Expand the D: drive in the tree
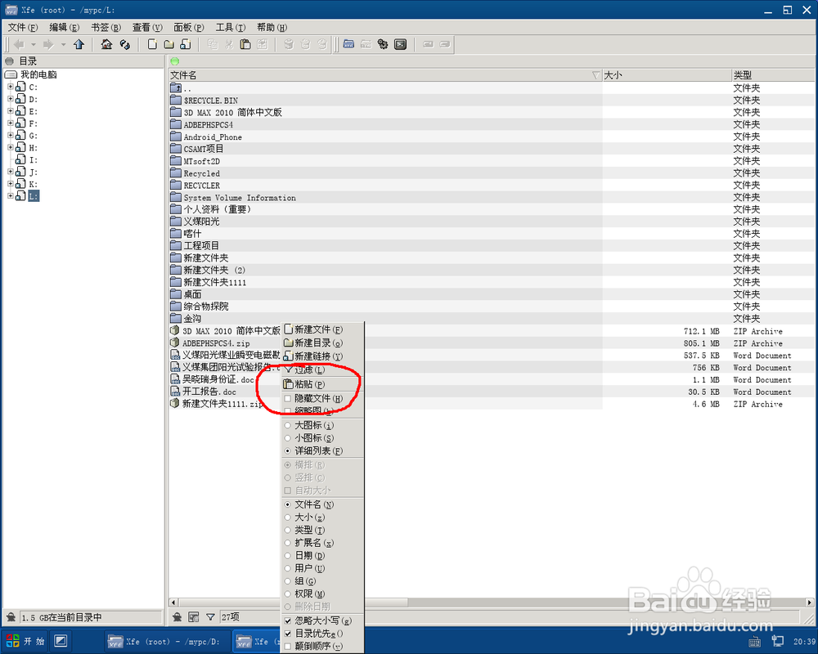The width and height of the screenshot is (818, 654). click(11, 99)
